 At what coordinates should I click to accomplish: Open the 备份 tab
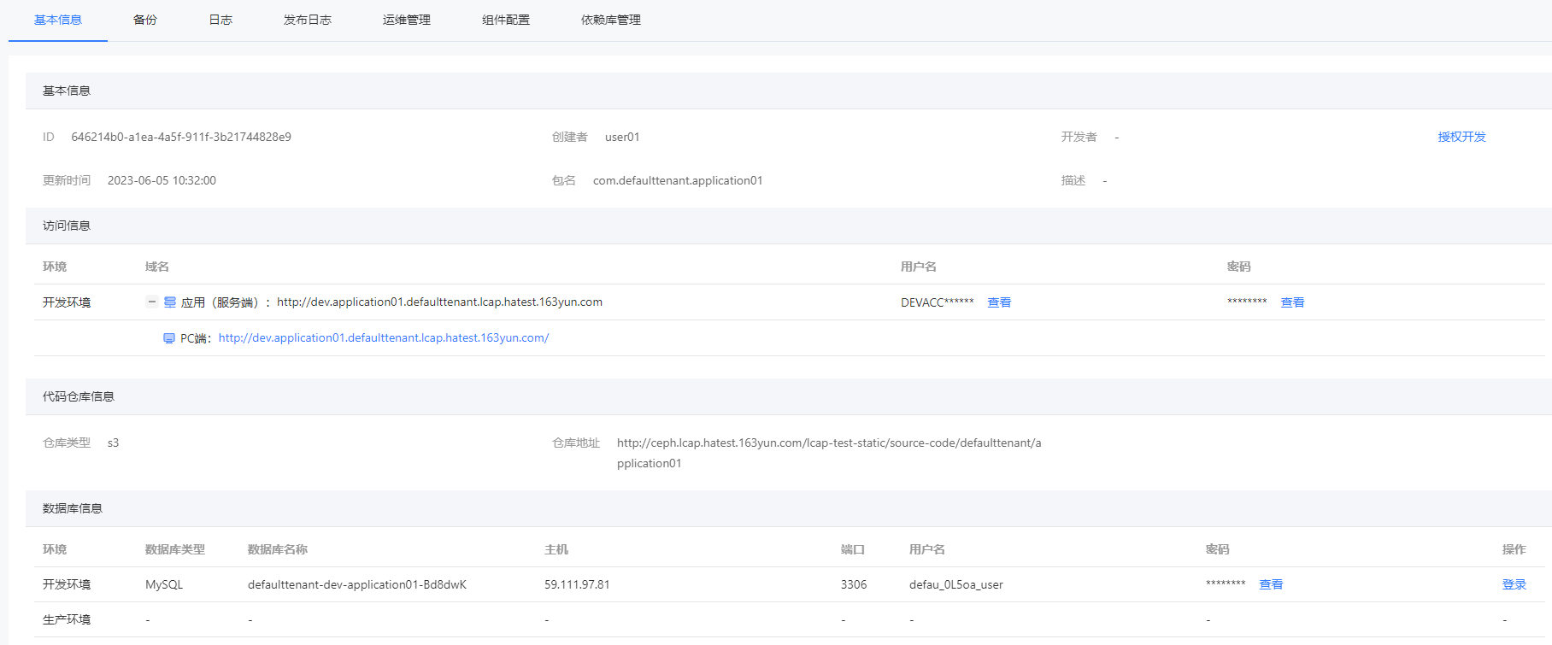tap(145, 20)
